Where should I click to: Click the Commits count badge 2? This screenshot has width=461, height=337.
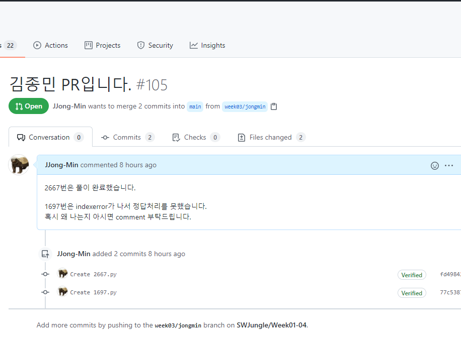tap(149, 137)
